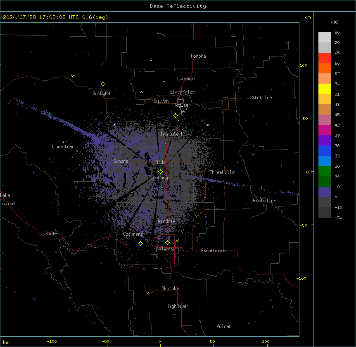Click the yellow V marker northeast of Calgary
Viewport: 356px width, 347px height.
click(177, 241)
